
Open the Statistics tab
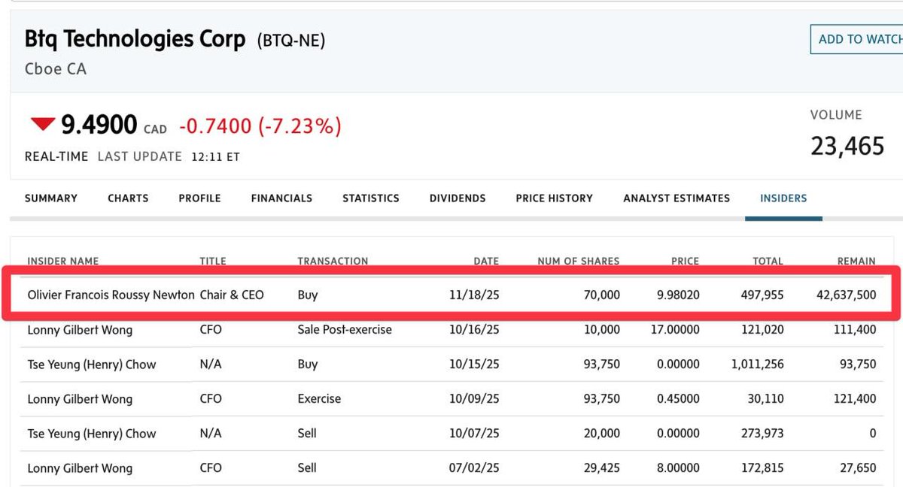371,198
